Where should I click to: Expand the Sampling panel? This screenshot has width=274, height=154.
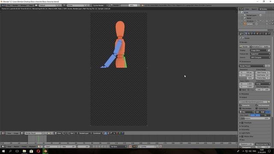245,126
